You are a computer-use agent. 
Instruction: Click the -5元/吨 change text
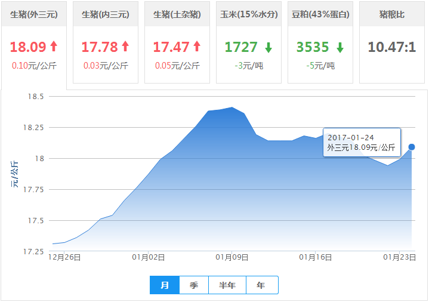tap(320, 66)
